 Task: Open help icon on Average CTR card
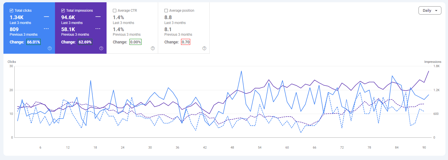(x=153, y=48)
